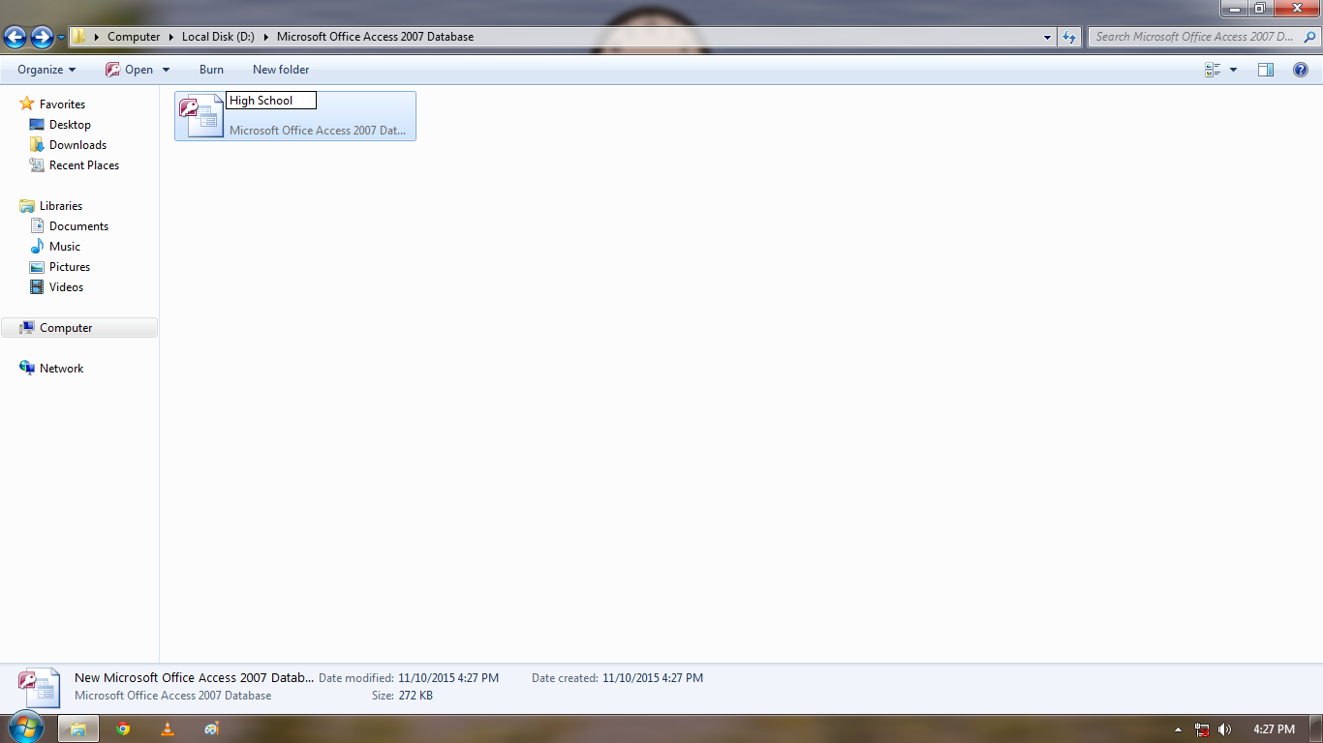Create a New folder from the toolbar

click(281, 70)
